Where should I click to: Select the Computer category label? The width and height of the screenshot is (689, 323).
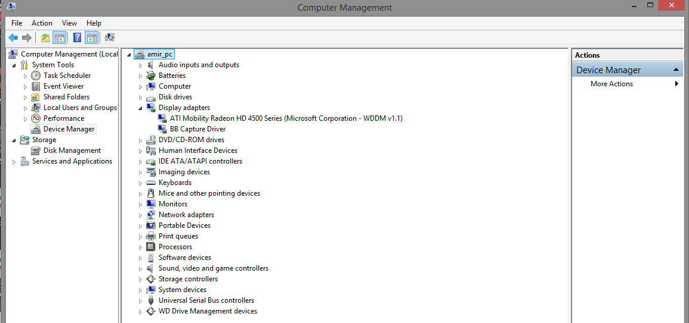tap(175, 86)
